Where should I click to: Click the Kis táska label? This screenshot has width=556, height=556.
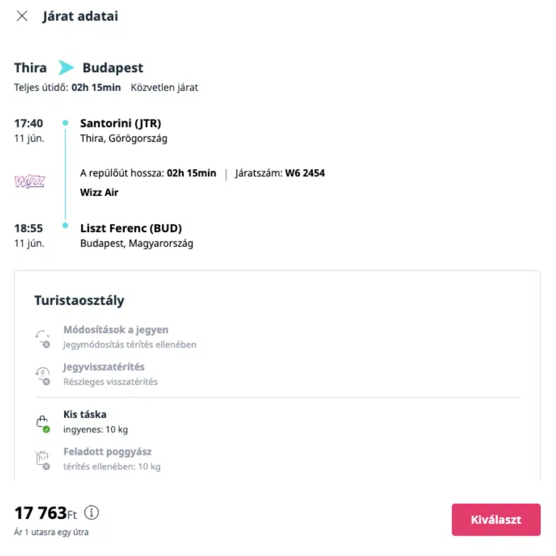85,414
